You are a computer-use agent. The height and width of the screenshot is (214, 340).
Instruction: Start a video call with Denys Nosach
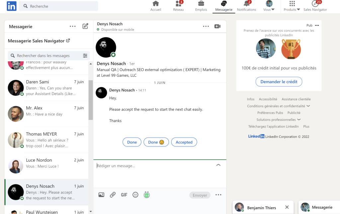coord(217,27)
